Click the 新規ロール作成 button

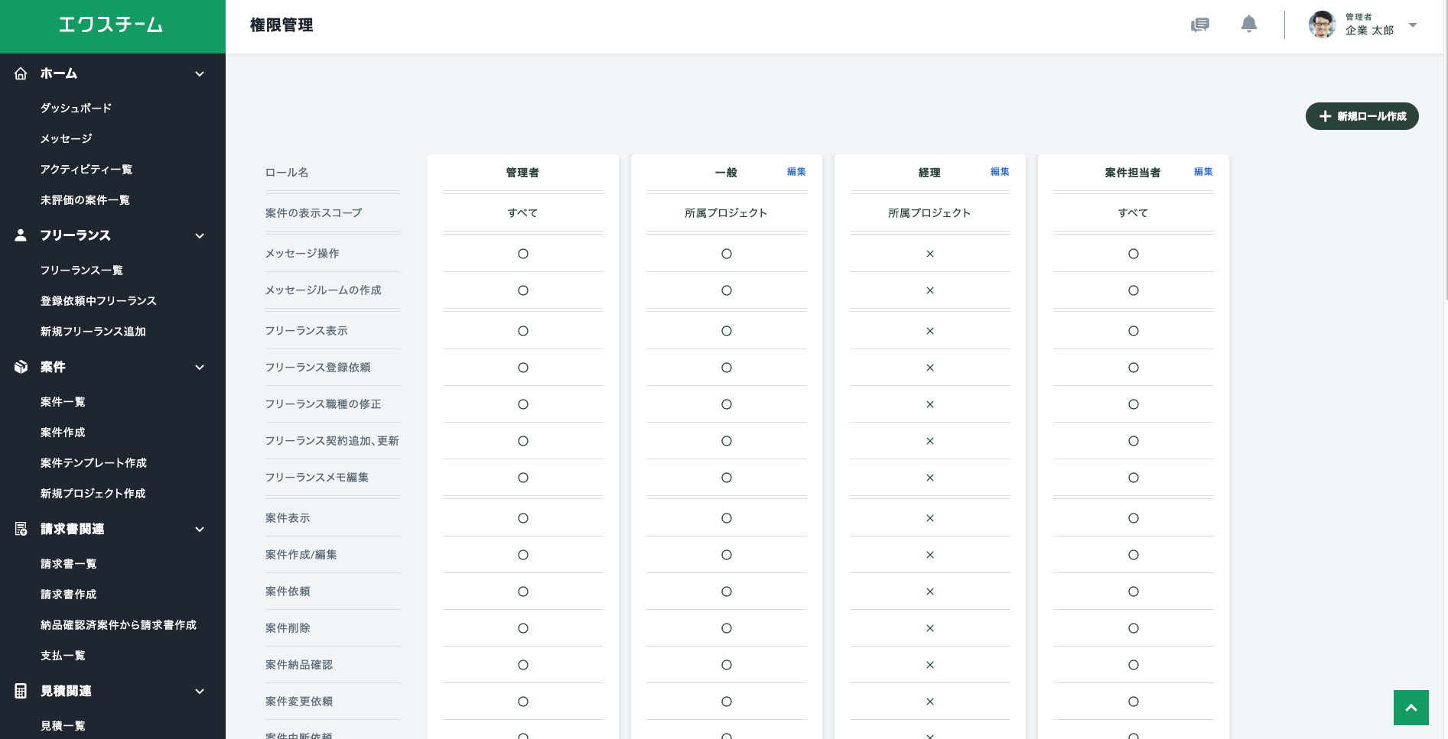[x=1362, y=116]
